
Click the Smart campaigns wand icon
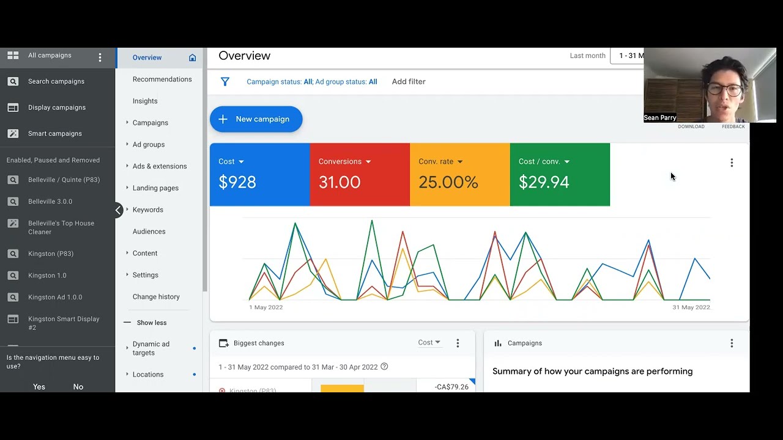tap(13, 133)
